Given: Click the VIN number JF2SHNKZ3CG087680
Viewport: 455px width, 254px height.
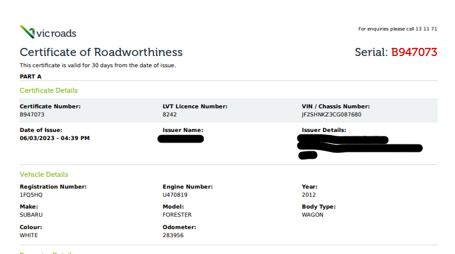Looking at the screenshot, I should [331, 115].
